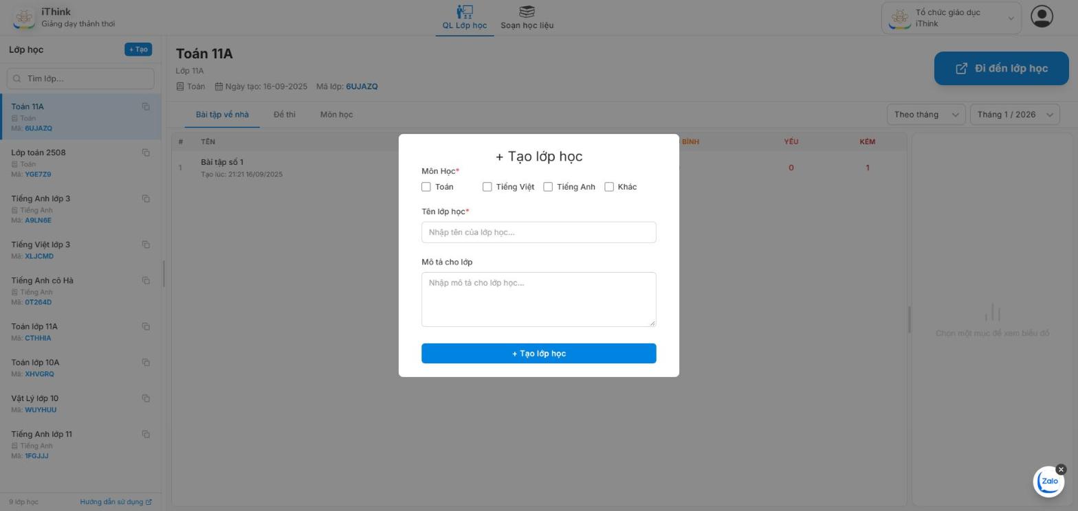
Task: Click the + Tạo button in sidebar
Action: [x=138, y=49]
